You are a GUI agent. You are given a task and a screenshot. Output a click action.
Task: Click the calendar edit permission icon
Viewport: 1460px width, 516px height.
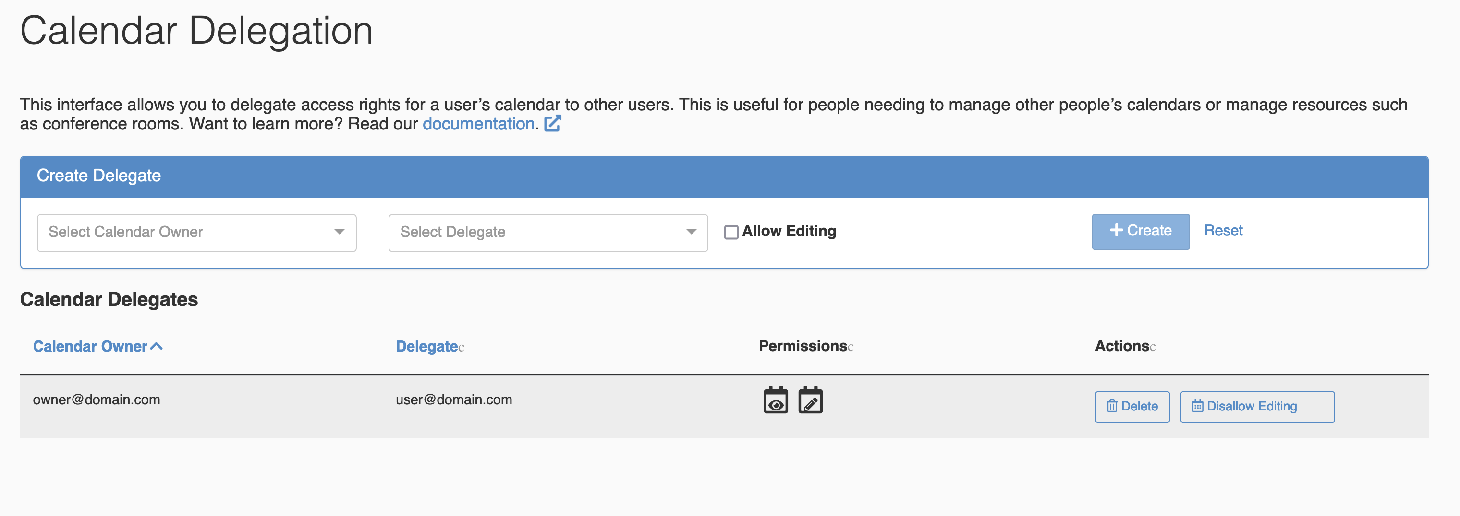[x=811, y=400]
